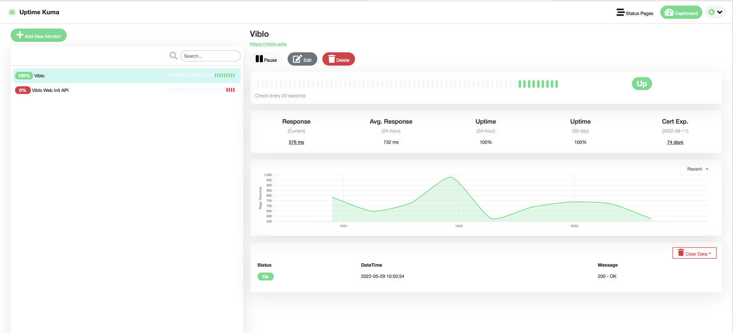Viewport: 733px width, 333px height.
Task: Click the 576 ms current response value
Action: tap(296, 142)
